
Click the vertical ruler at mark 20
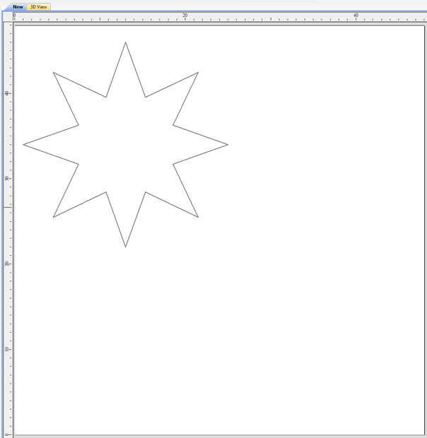tap(7, 264)
